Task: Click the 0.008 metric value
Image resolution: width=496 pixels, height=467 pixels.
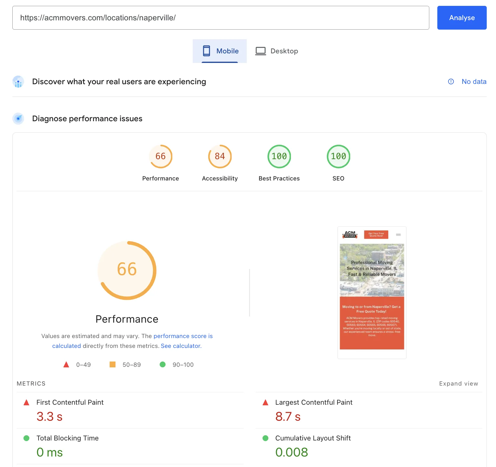Action: (292, 452)
